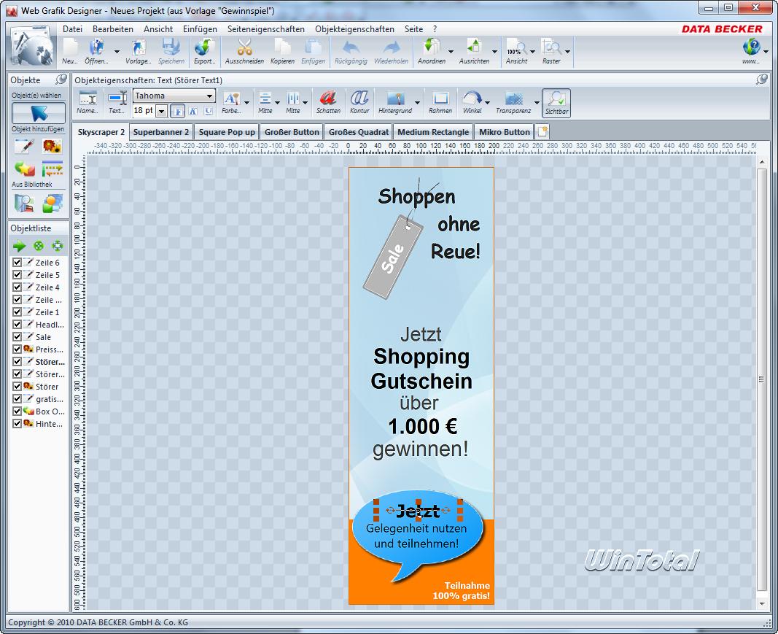Screen dimensions: 778x634
Task: Add an image object with flower icon
Action: tap(52, 147)
